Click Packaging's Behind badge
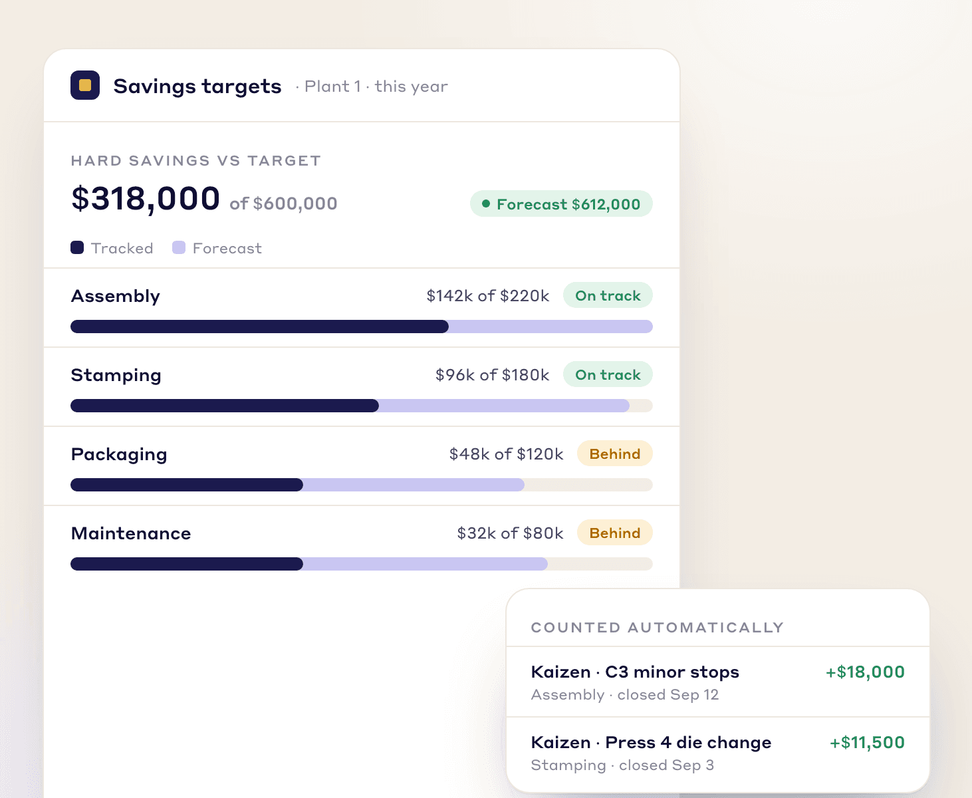 [x=615, y=454]
